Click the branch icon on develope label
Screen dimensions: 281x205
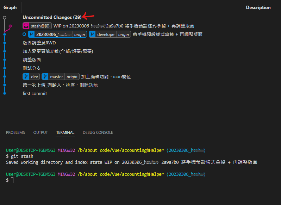pos(92,34)
